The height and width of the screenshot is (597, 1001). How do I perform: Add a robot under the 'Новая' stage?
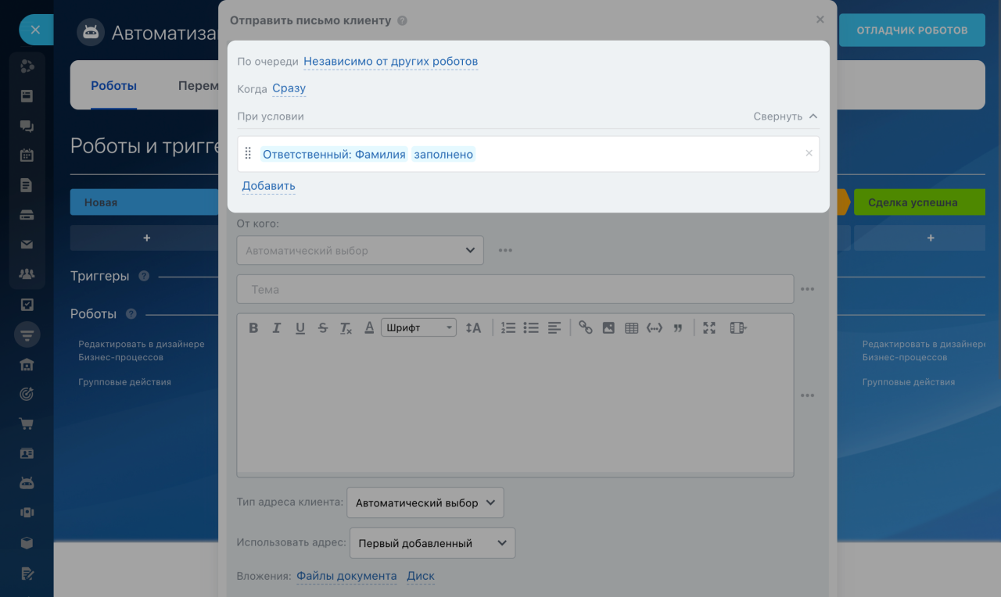click(146, 238)
